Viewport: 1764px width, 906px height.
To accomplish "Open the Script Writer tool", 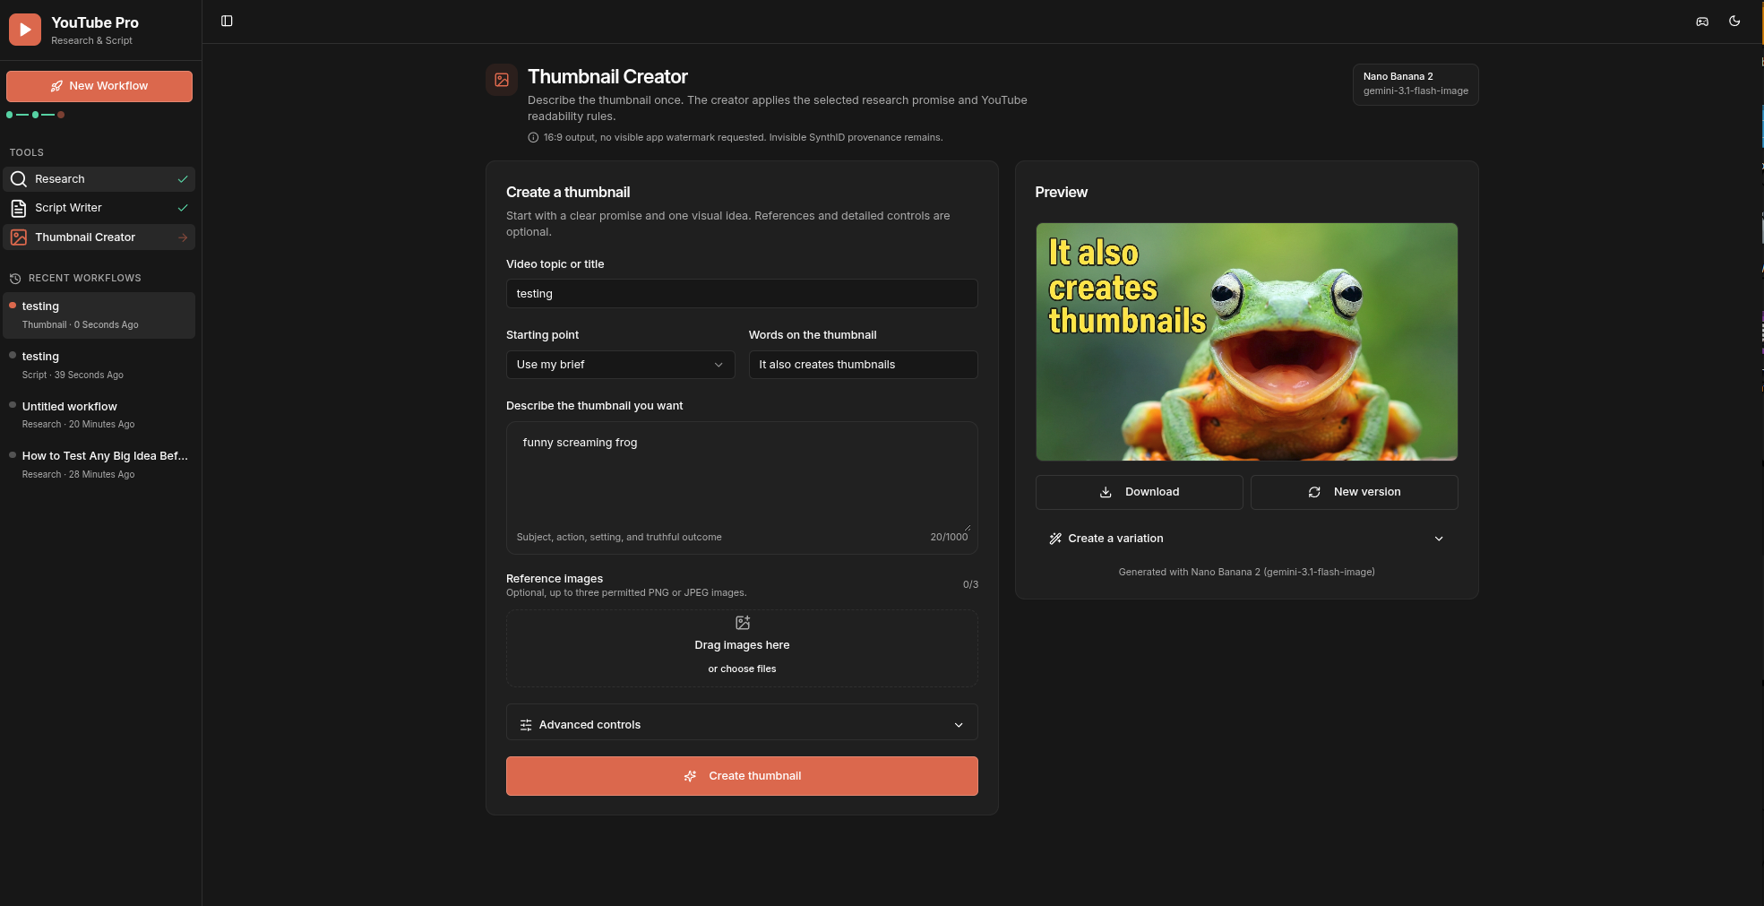I will pos(99,208).
